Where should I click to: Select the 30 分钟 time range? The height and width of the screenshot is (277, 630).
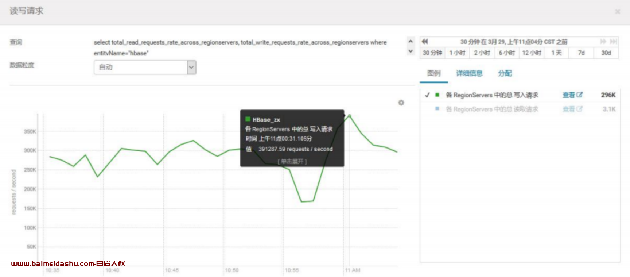tap(432, 53)
